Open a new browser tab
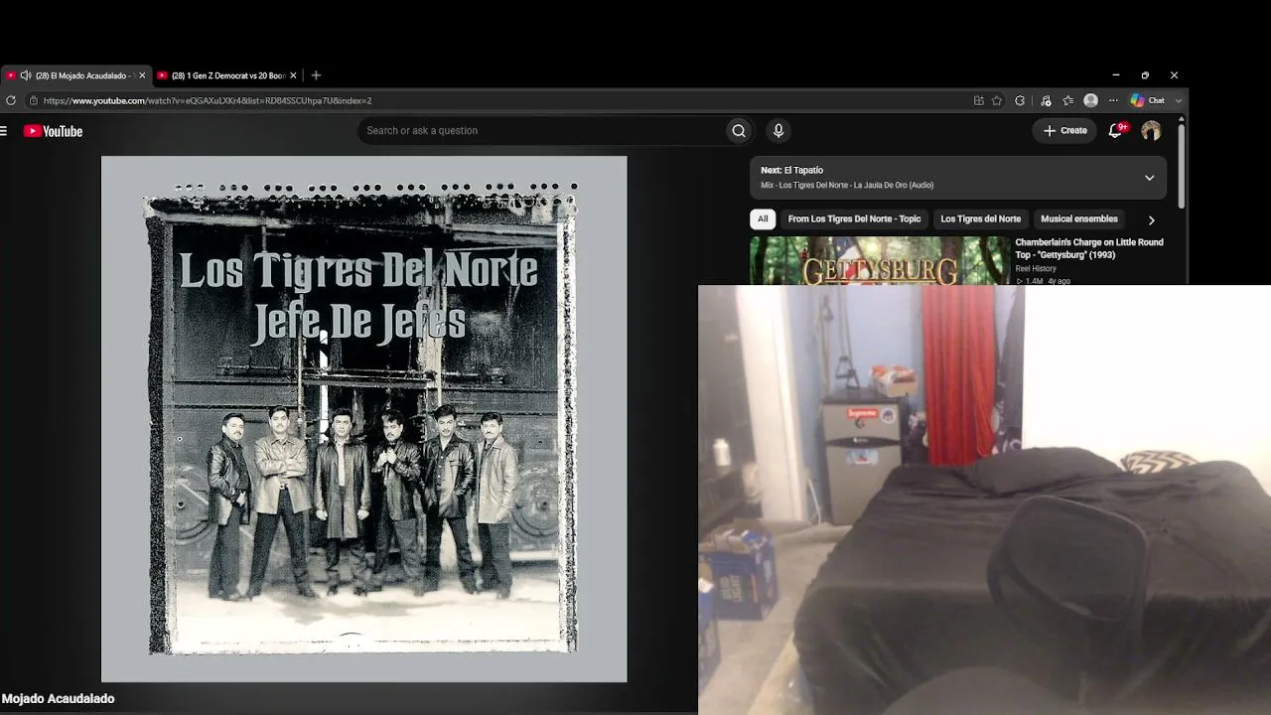The image size is (1271, 715). pyautogui.click(x=316, y=75)
